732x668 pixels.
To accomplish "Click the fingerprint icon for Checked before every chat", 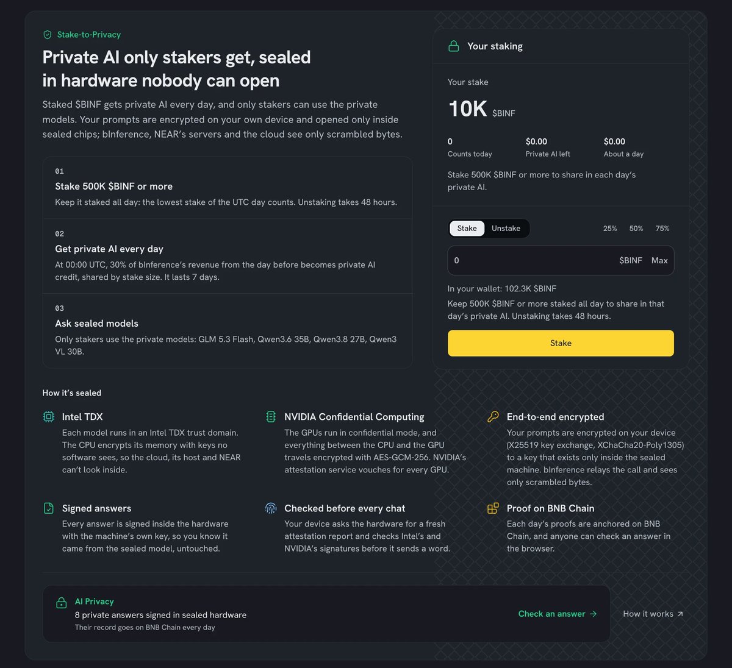I will click(x=271, y=508).
